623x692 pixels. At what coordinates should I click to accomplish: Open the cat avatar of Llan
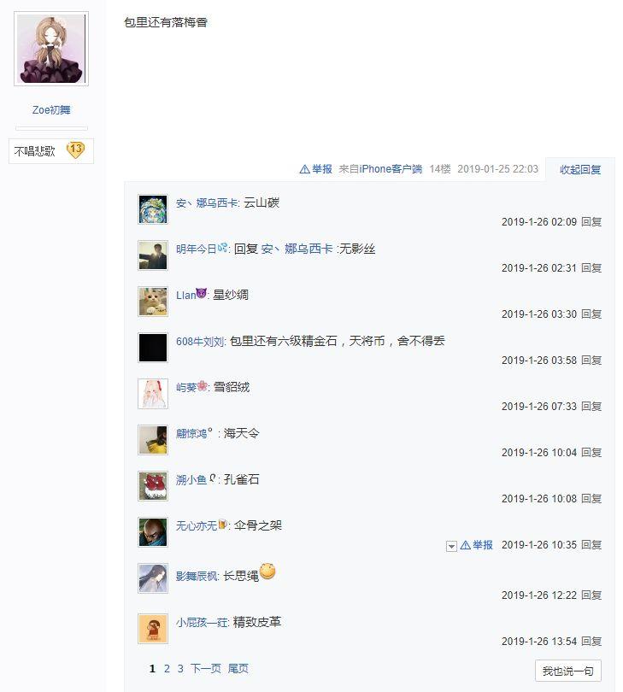pos(153,302)
